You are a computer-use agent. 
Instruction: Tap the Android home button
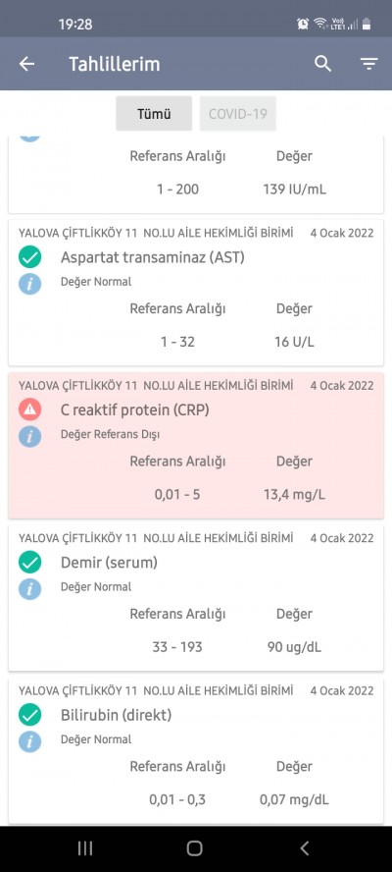click(194, 848)
